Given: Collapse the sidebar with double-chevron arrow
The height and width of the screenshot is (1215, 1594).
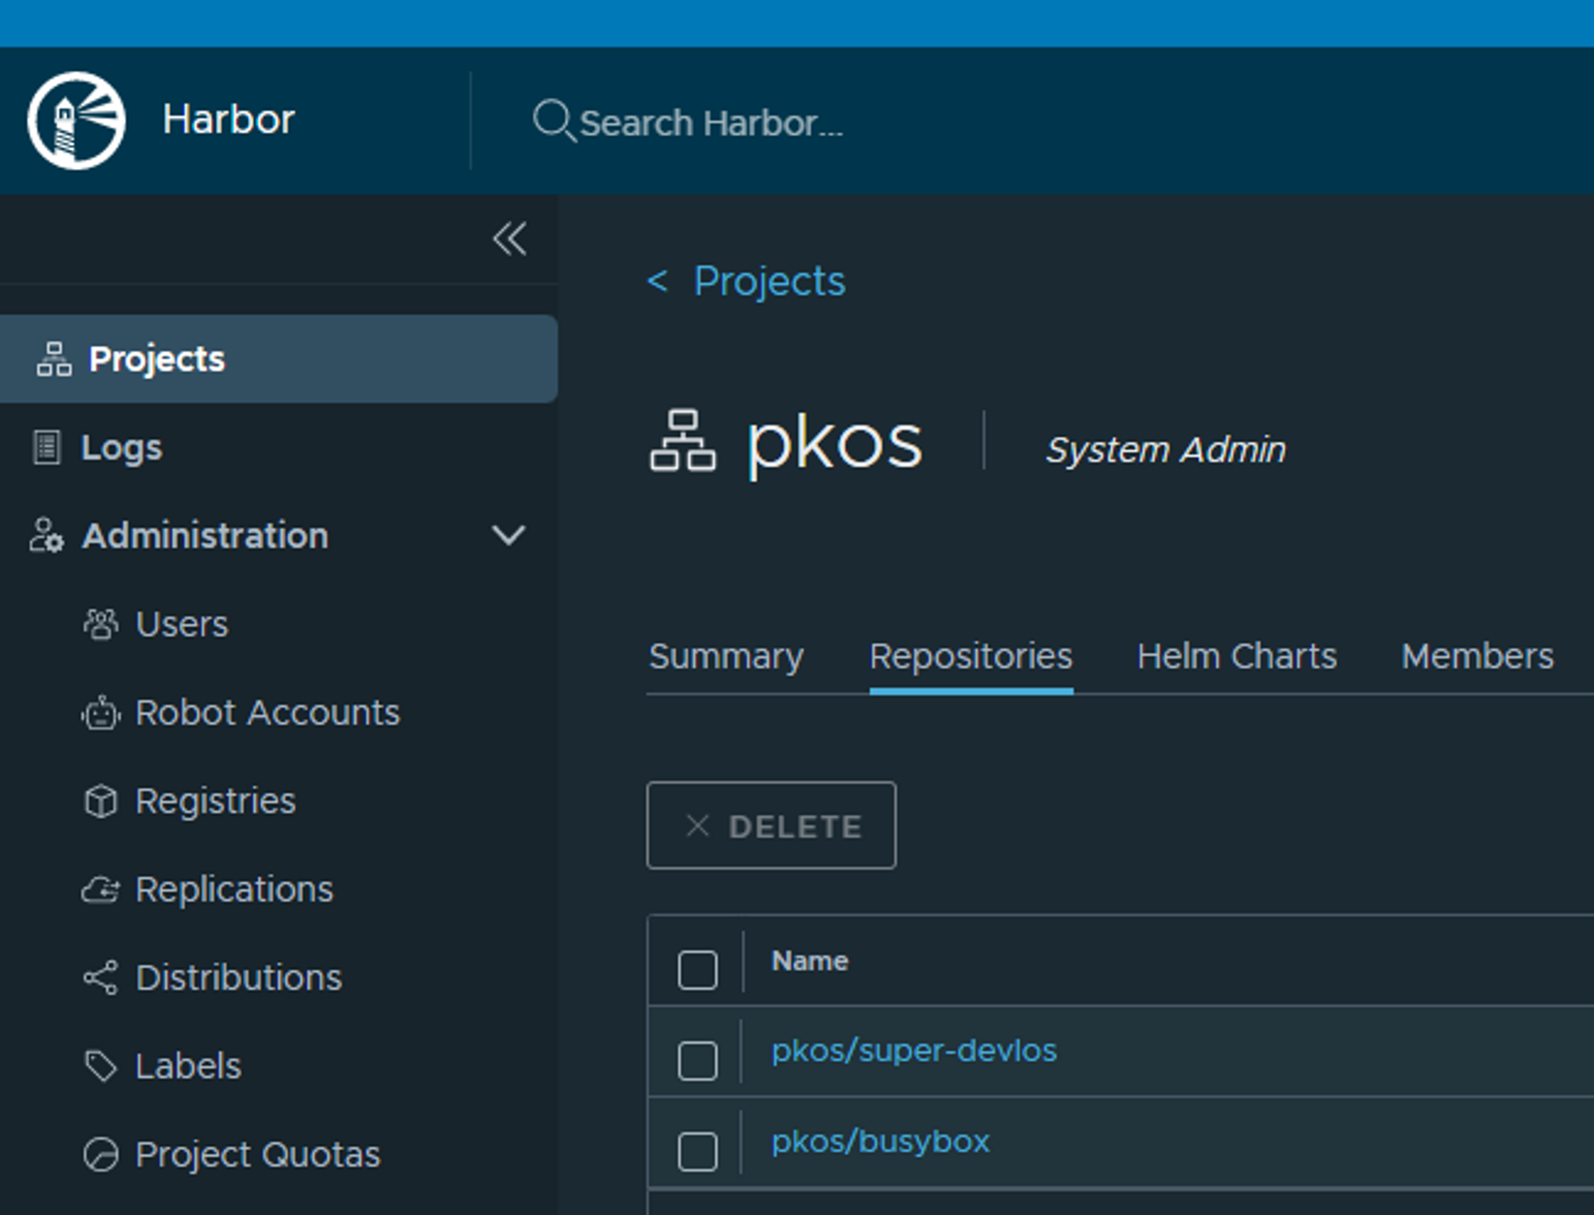Looking at the screenshot, I should click(509, 239).
